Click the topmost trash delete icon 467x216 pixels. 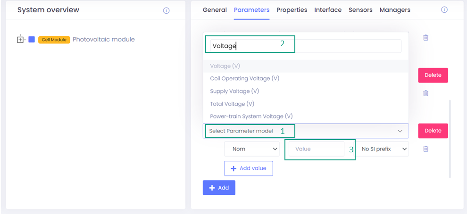point(425,38)
